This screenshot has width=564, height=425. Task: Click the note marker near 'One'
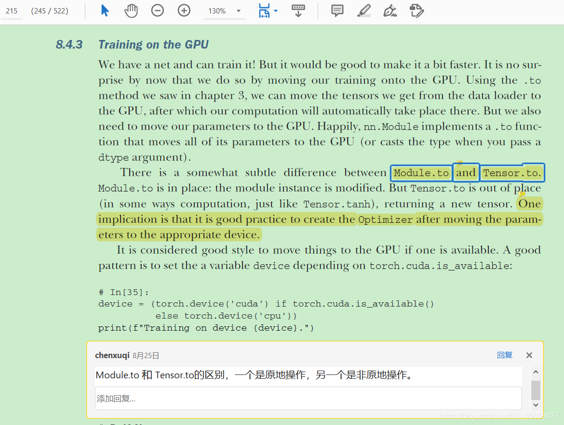522,194
